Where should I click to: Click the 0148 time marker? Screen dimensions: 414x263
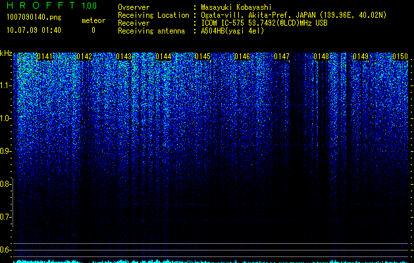click(321, 57)
